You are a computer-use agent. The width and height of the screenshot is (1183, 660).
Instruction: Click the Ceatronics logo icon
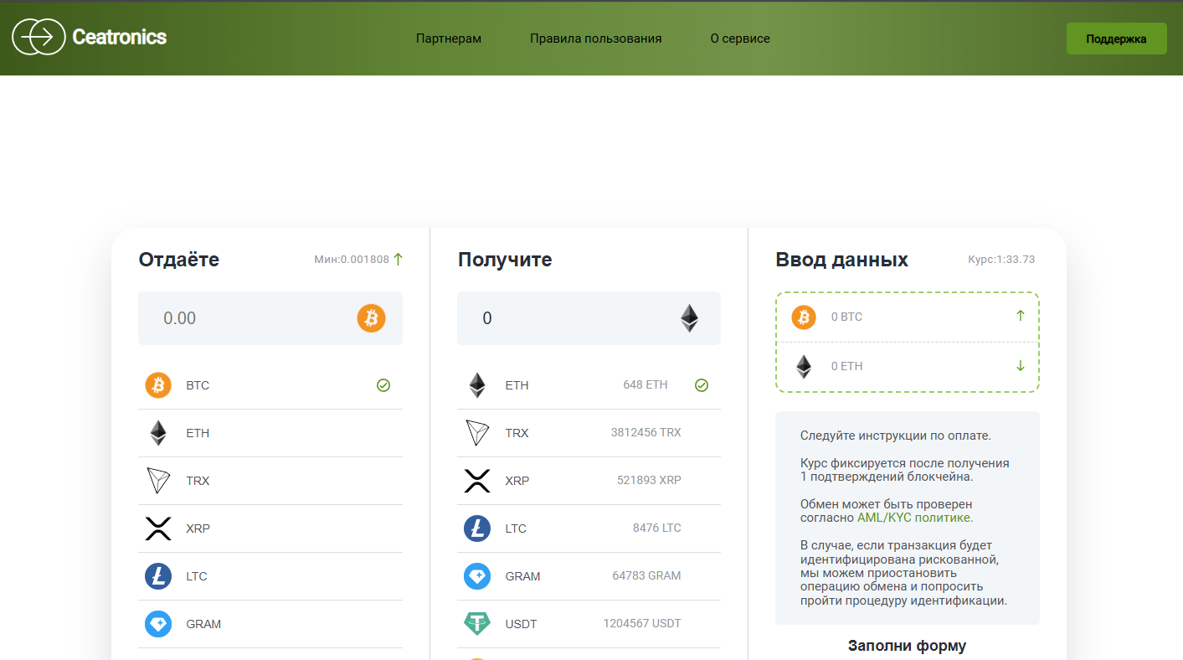pyautogui.click(x=39, y=37)
